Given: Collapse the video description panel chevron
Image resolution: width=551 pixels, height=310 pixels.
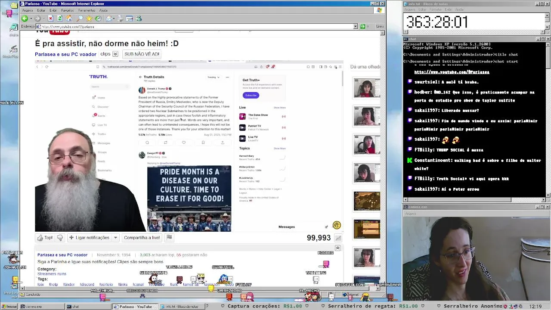Looking at the screenshot, I should coord(337,248).
